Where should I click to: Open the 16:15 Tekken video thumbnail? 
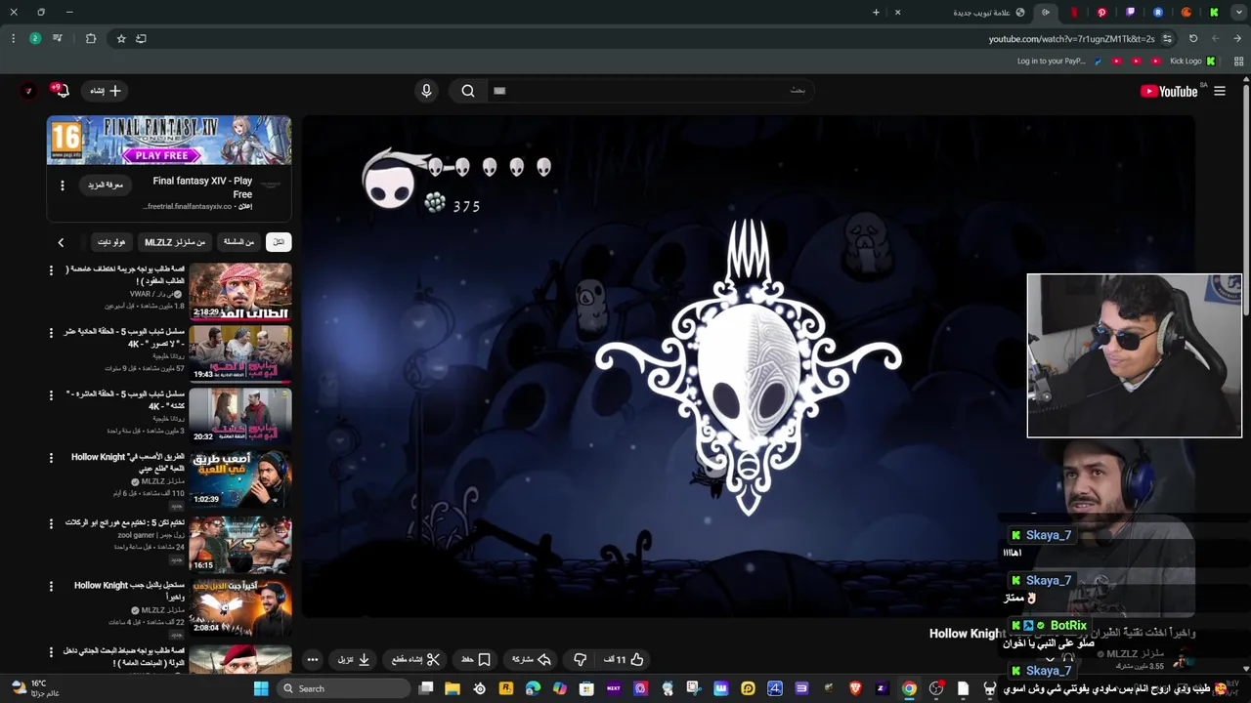coord(240,544)
